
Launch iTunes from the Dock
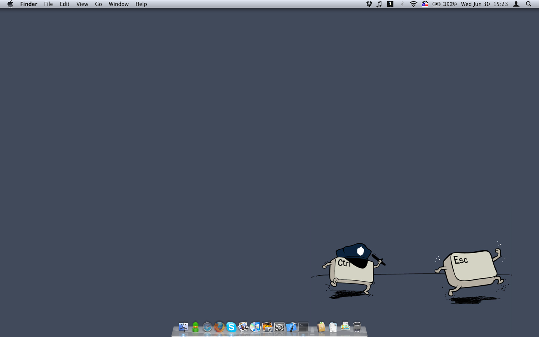tap(255, 327)
